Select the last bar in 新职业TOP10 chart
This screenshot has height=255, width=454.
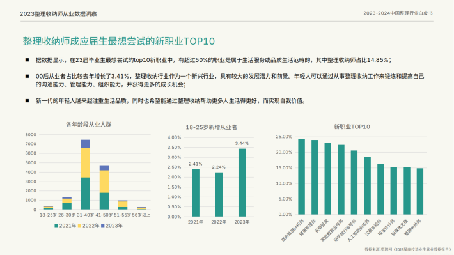point(420,191)
